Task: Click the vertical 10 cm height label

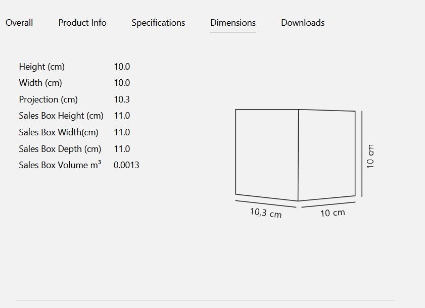Action: (x=370, y=157)
